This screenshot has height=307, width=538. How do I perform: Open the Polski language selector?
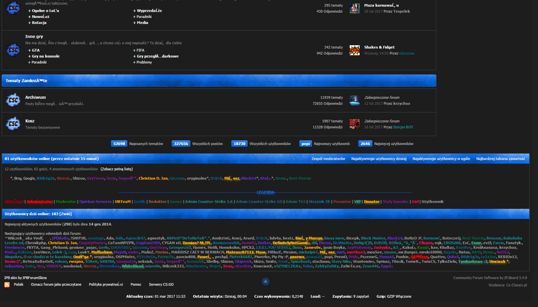point(19,284)
